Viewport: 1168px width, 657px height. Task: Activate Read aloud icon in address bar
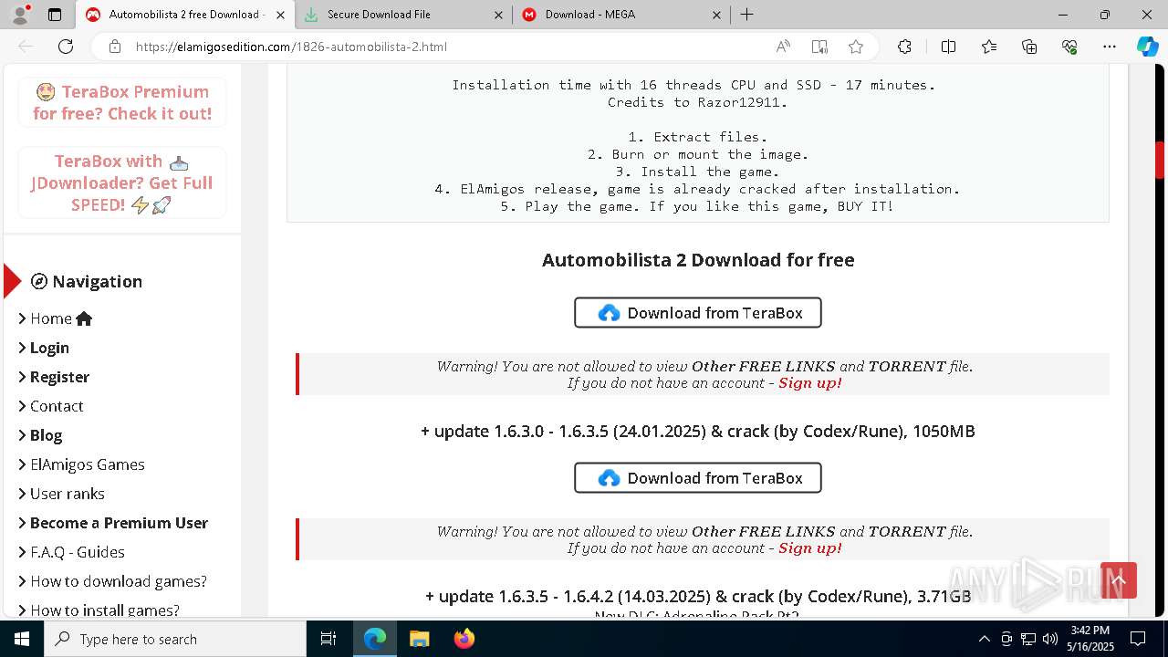click(783, 47)
